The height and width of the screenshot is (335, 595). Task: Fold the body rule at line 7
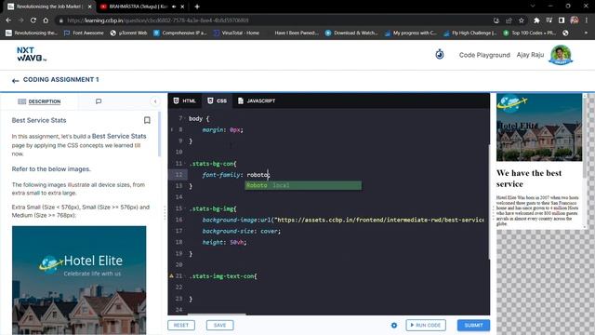185,118
